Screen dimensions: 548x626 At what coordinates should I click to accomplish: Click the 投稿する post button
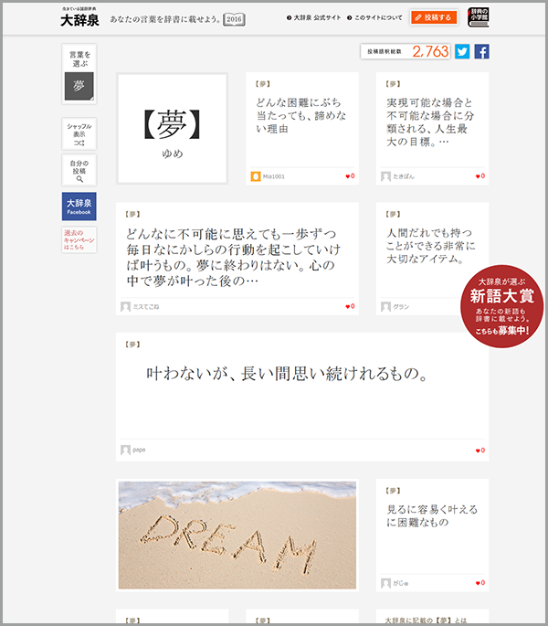click(434, 17)
